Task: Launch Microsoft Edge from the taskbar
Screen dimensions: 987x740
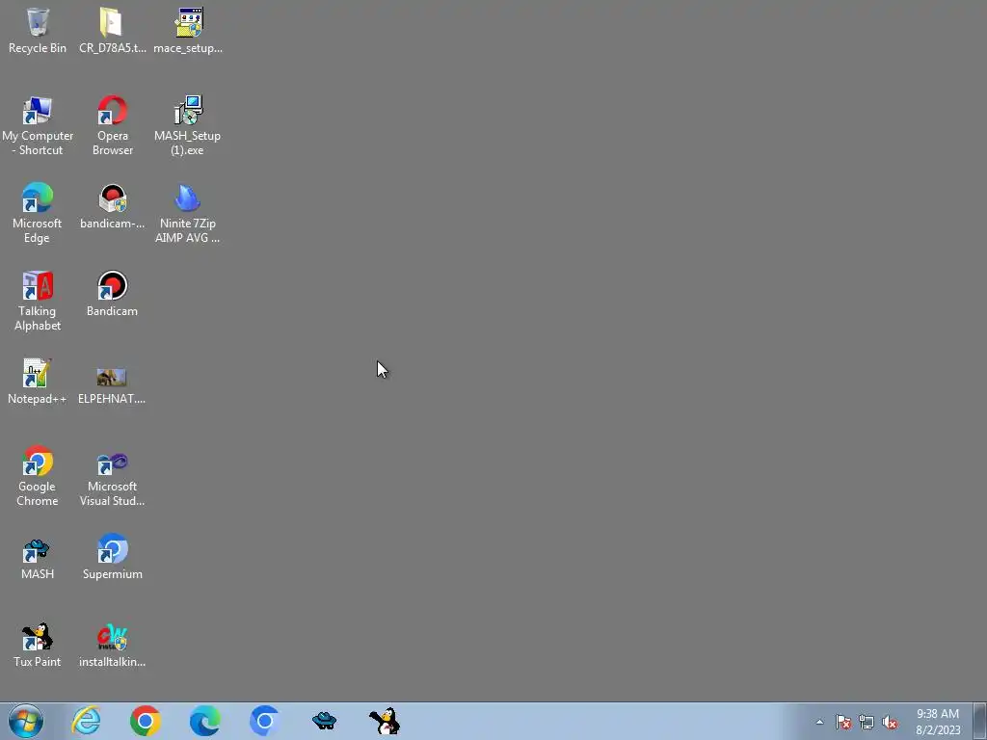Action: click(205, 721)
